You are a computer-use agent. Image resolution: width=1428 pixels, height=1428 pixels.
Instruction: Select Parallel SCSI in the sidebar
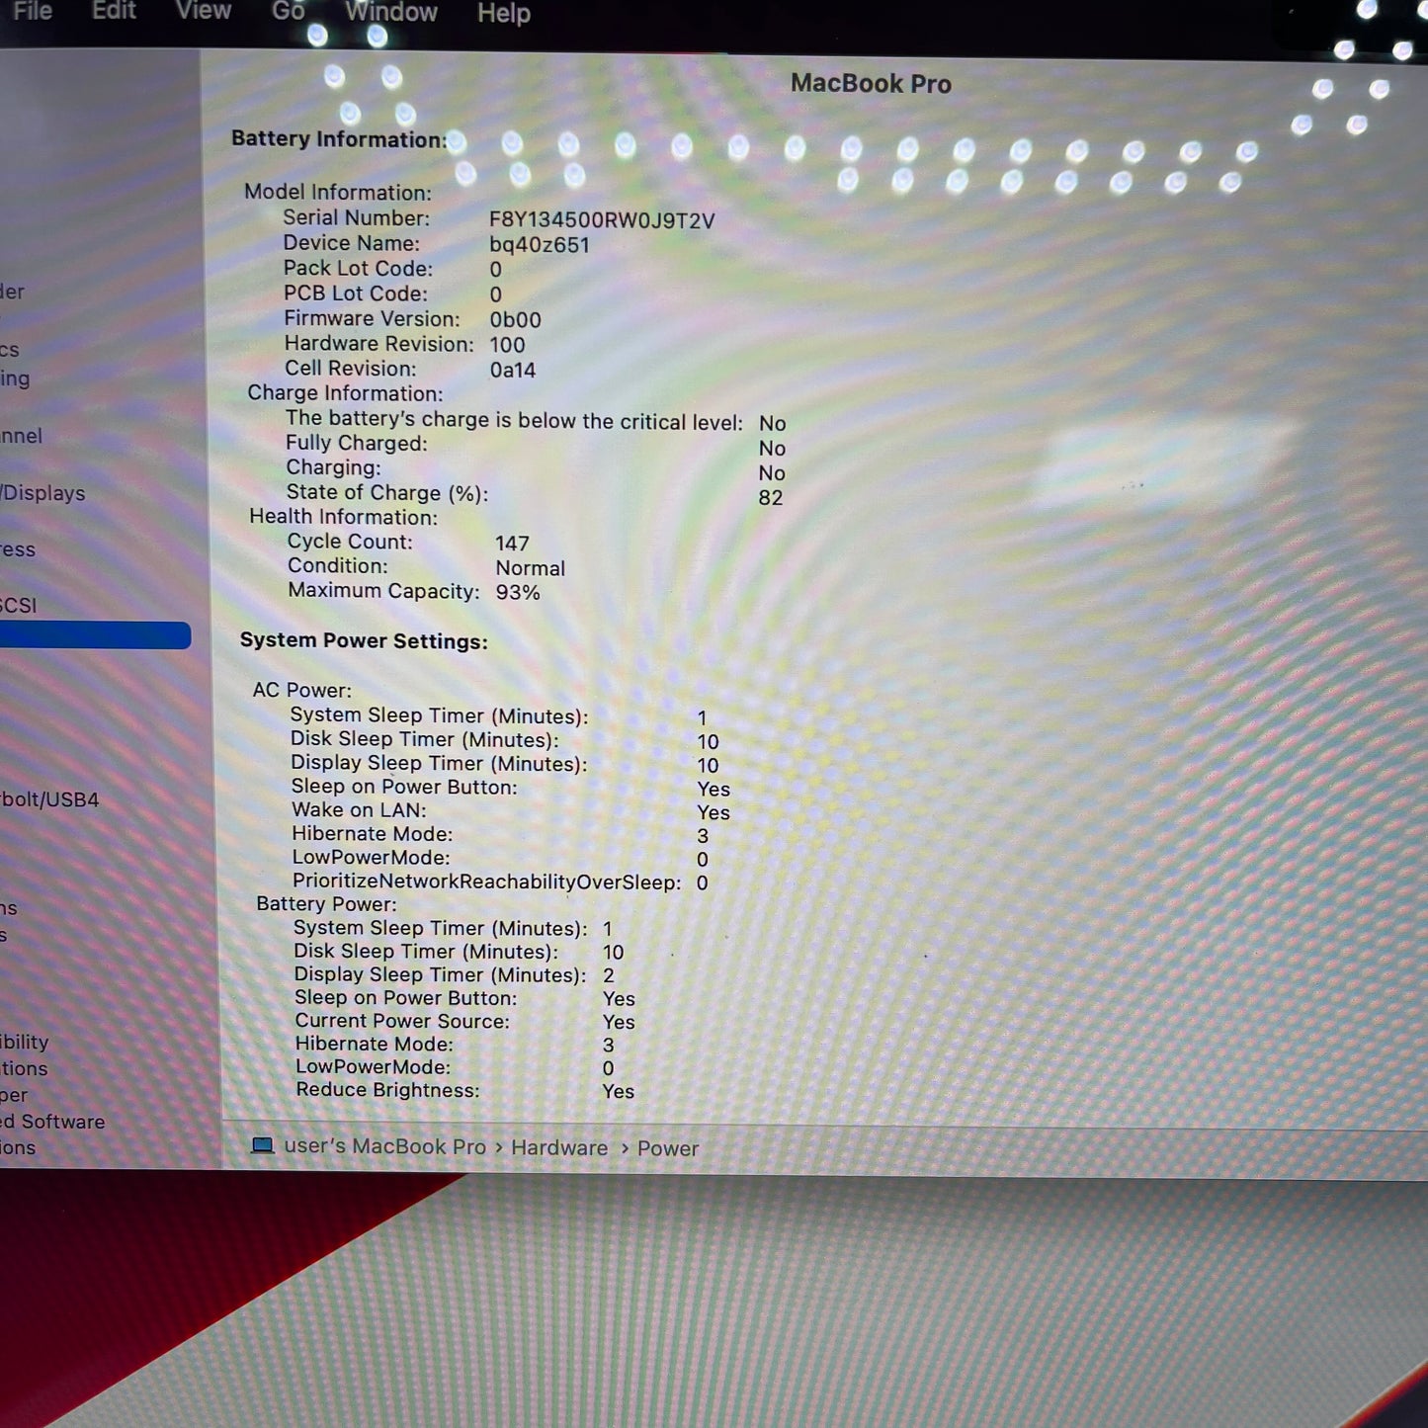(x=19, y=605)
